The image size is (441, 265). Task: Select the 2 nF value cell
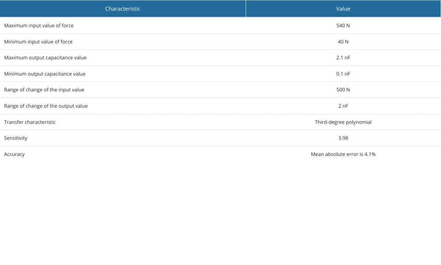343,106
